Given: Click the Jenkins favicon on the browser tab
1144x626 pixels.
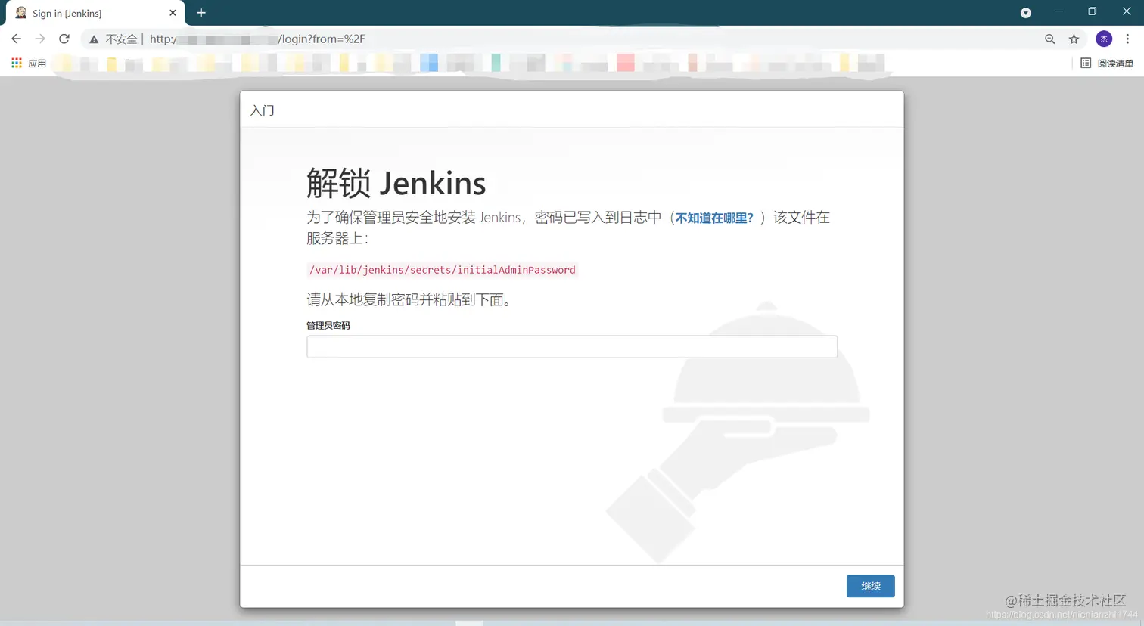Looking at the screenshot, I should (x=20, y=12).
